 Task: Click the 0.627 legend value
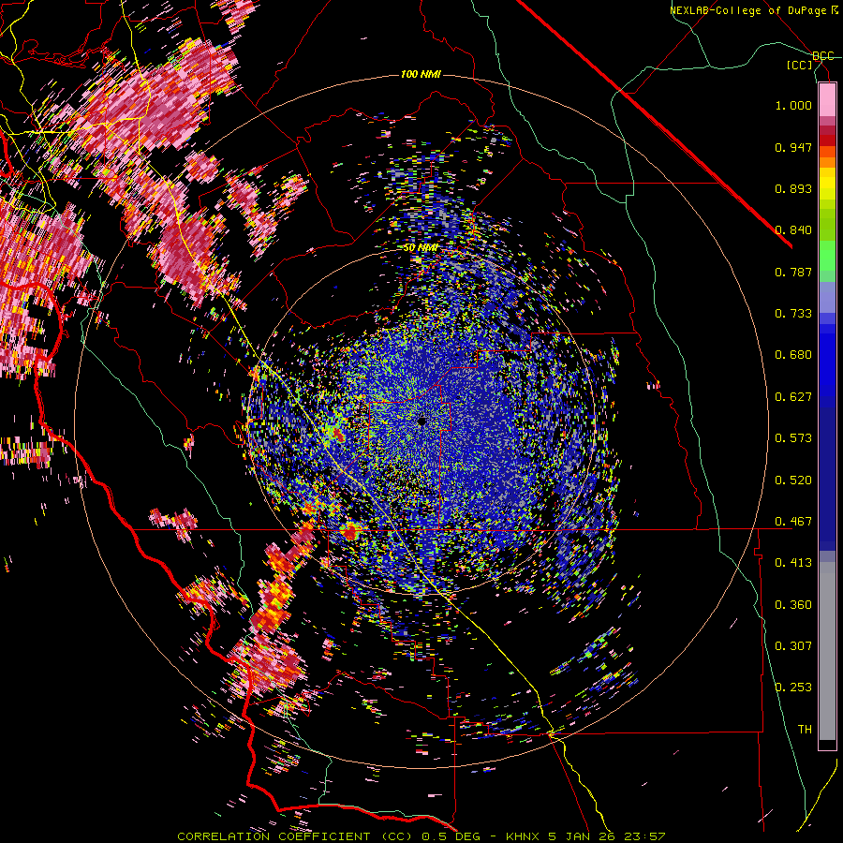tap(793, 397)
